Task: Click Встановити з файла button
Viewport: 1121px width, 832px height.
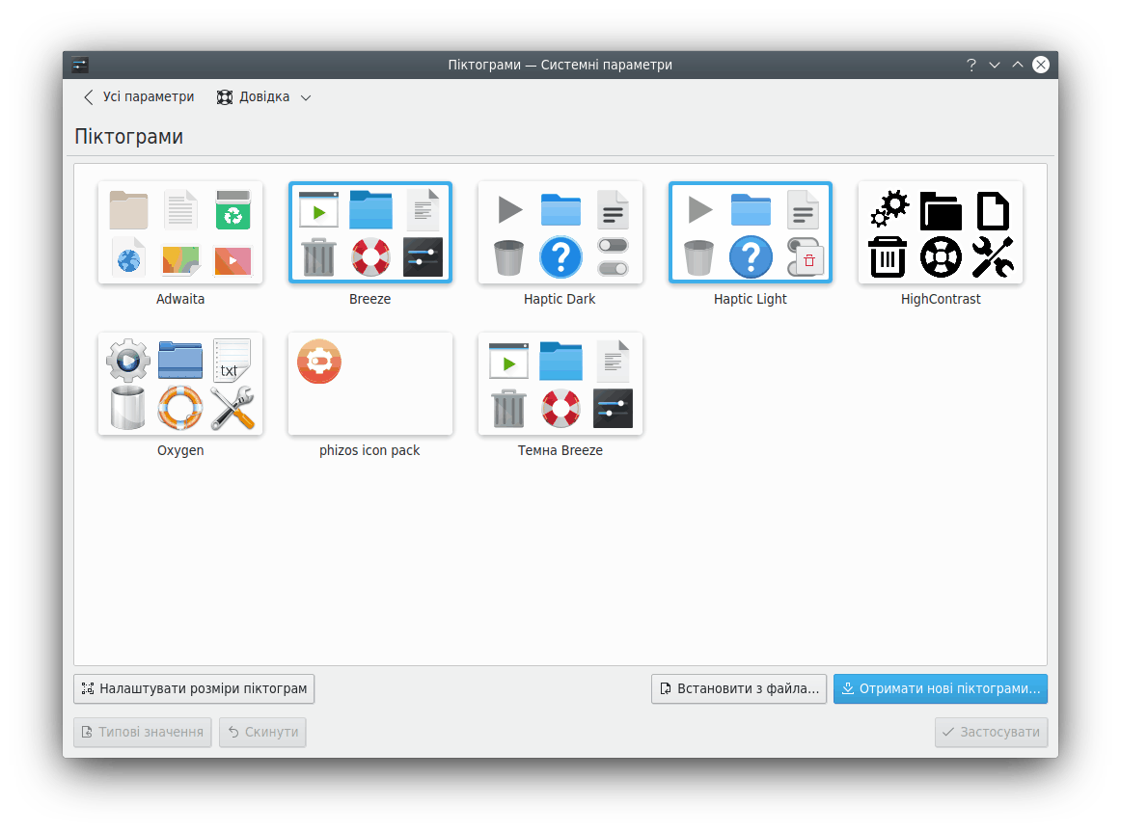Action: click(739, 689)
